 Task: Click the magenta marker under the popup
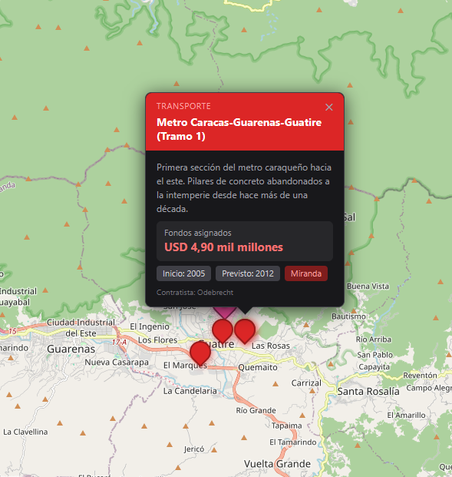(x=225, y=313)
